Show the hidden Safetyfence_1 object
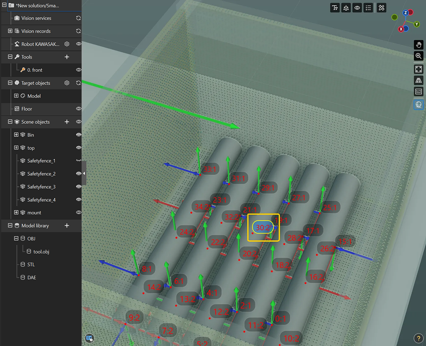The image size is (426, 346). point(78,161)
